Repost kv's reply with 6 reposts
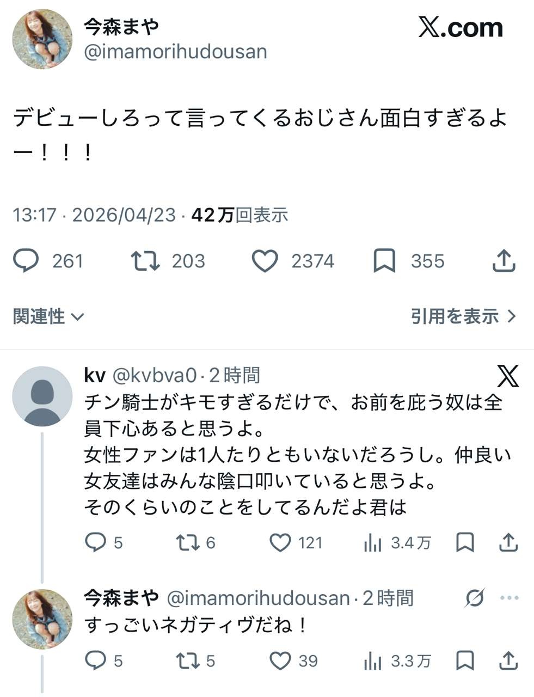The width and height of the screenshot is (534, 697). 188,542
